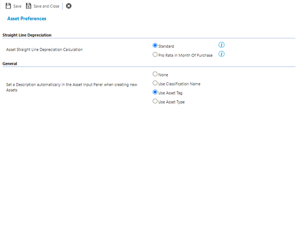Click the Save and Close disk icon
The width and height of the screenshot is (299, 228).
pyautogui.click(x=29, y=6)
